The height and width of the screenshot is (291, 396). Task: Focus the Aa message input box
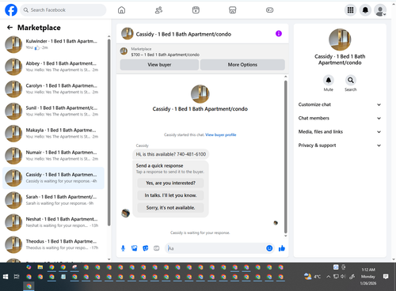point(215,248)
